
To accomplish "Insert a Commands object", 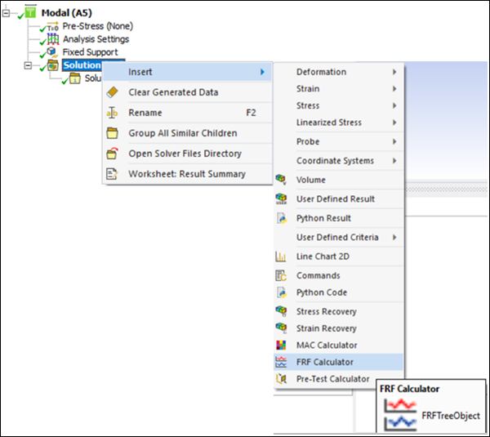I will 339,275.
